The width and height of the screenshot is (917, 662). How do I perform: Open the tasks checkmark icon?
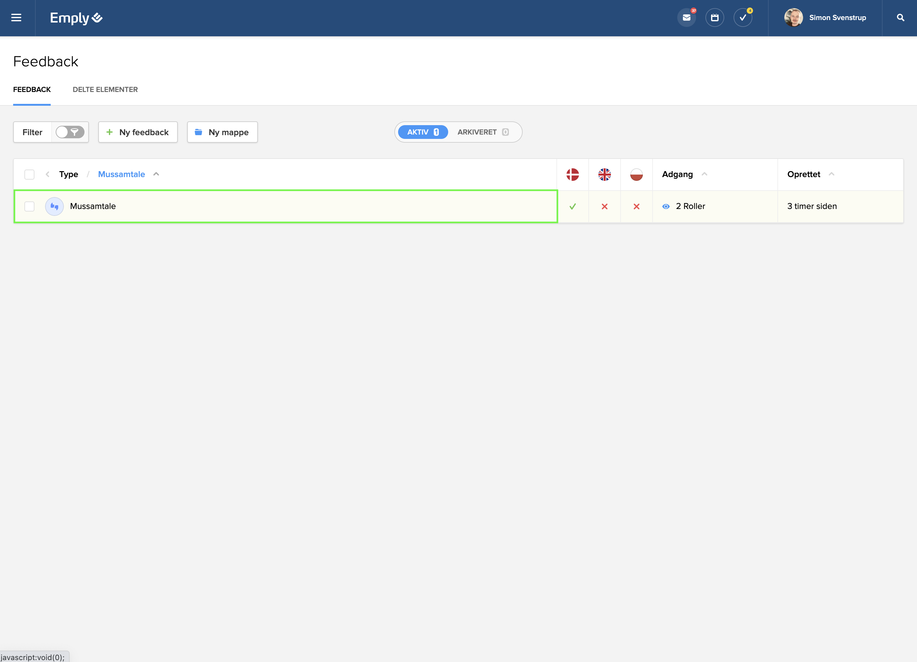[x=743, y=18]
